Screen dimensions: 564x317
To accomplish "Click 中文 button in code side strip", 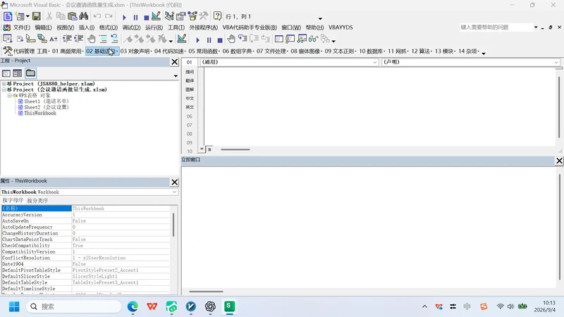I will 190,99.
